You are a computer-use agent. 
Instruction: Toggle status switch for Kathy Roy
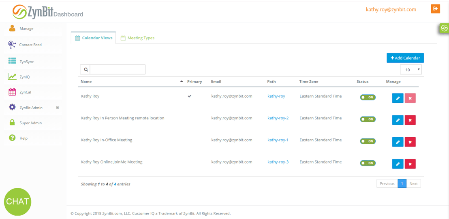(x=368, y=97)
